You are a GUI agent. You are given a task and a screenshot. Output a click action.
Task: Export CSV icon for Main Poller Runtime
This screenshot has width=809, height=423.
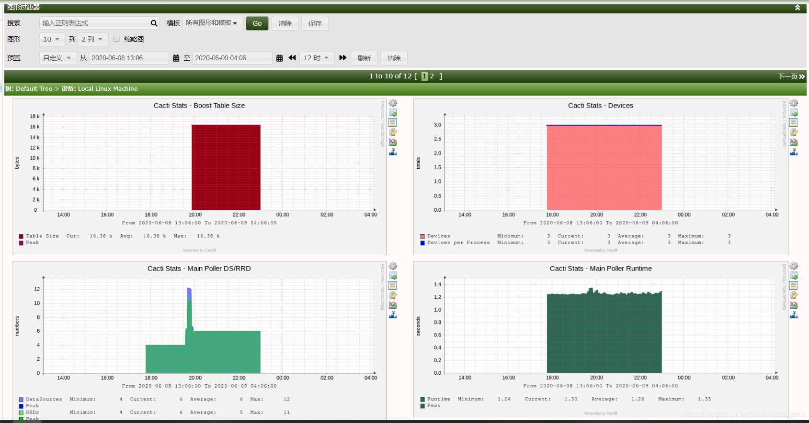(x=794, y=276)
